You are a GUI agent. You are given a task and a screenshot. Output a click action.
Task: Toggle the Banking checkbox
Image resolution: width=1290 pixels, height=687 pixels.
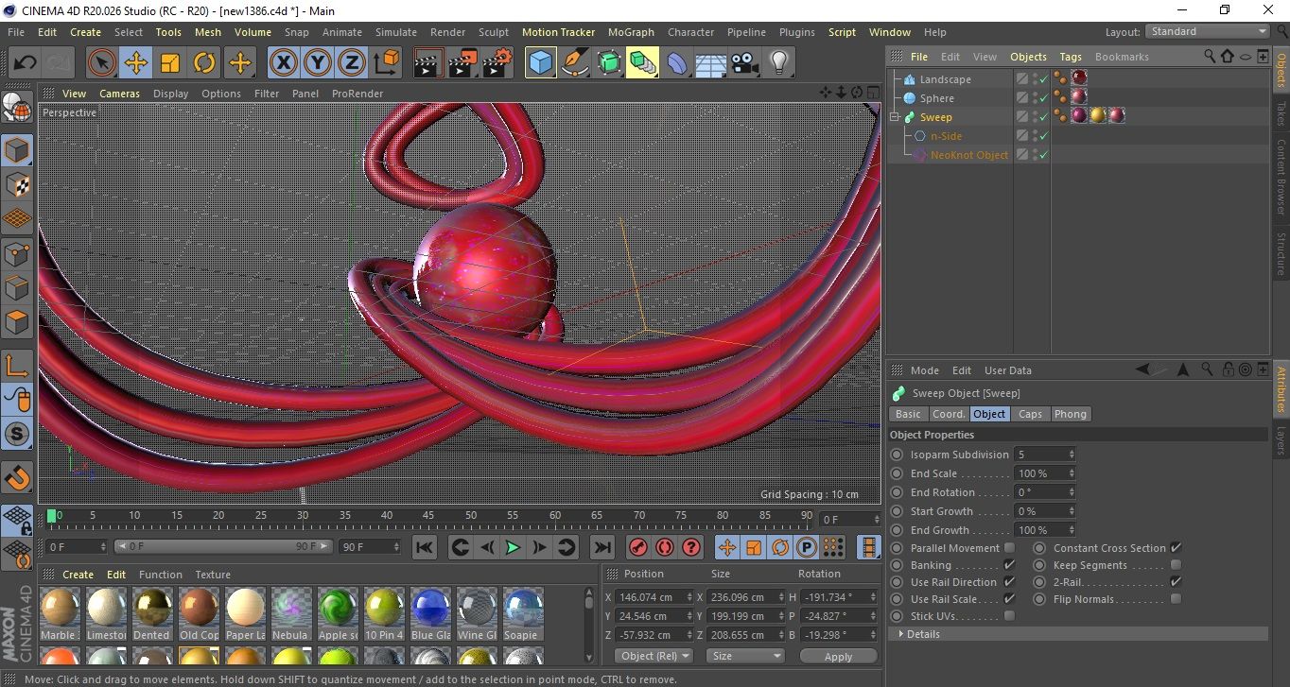(x=1009, y=565)
